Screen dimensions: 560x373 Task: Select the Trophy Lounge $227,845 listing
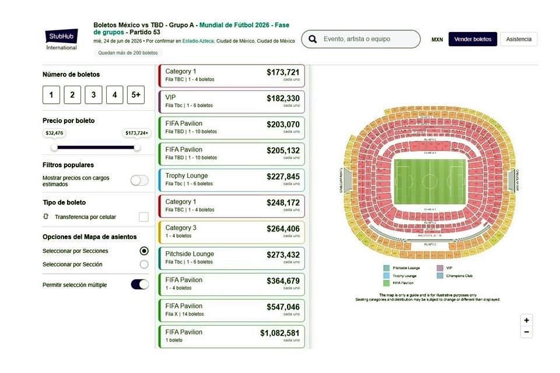coord(231,180)
